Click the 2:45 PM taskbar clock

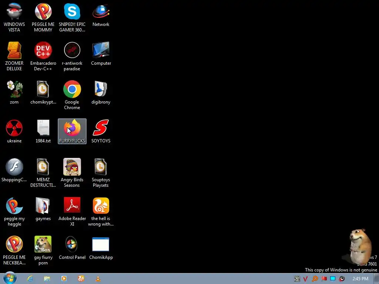(360, 279)
